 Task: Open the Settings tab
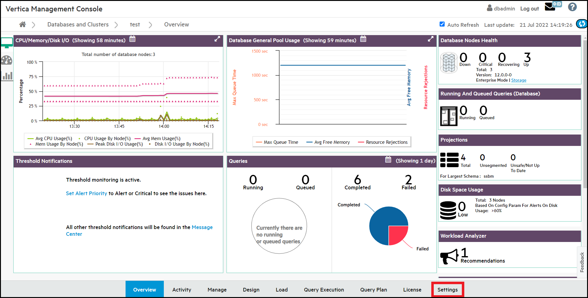[x=447, y=290]
